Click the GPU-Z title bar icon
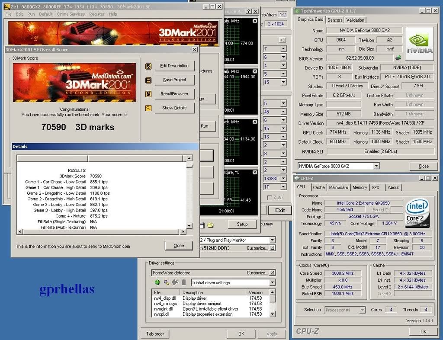 297,11
